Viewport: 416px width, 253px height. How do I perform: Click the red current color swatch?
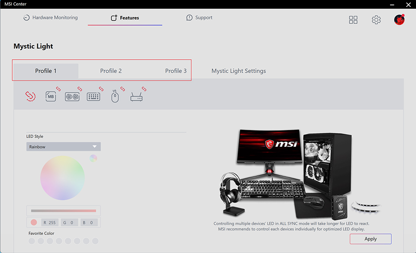click(34, 223)
